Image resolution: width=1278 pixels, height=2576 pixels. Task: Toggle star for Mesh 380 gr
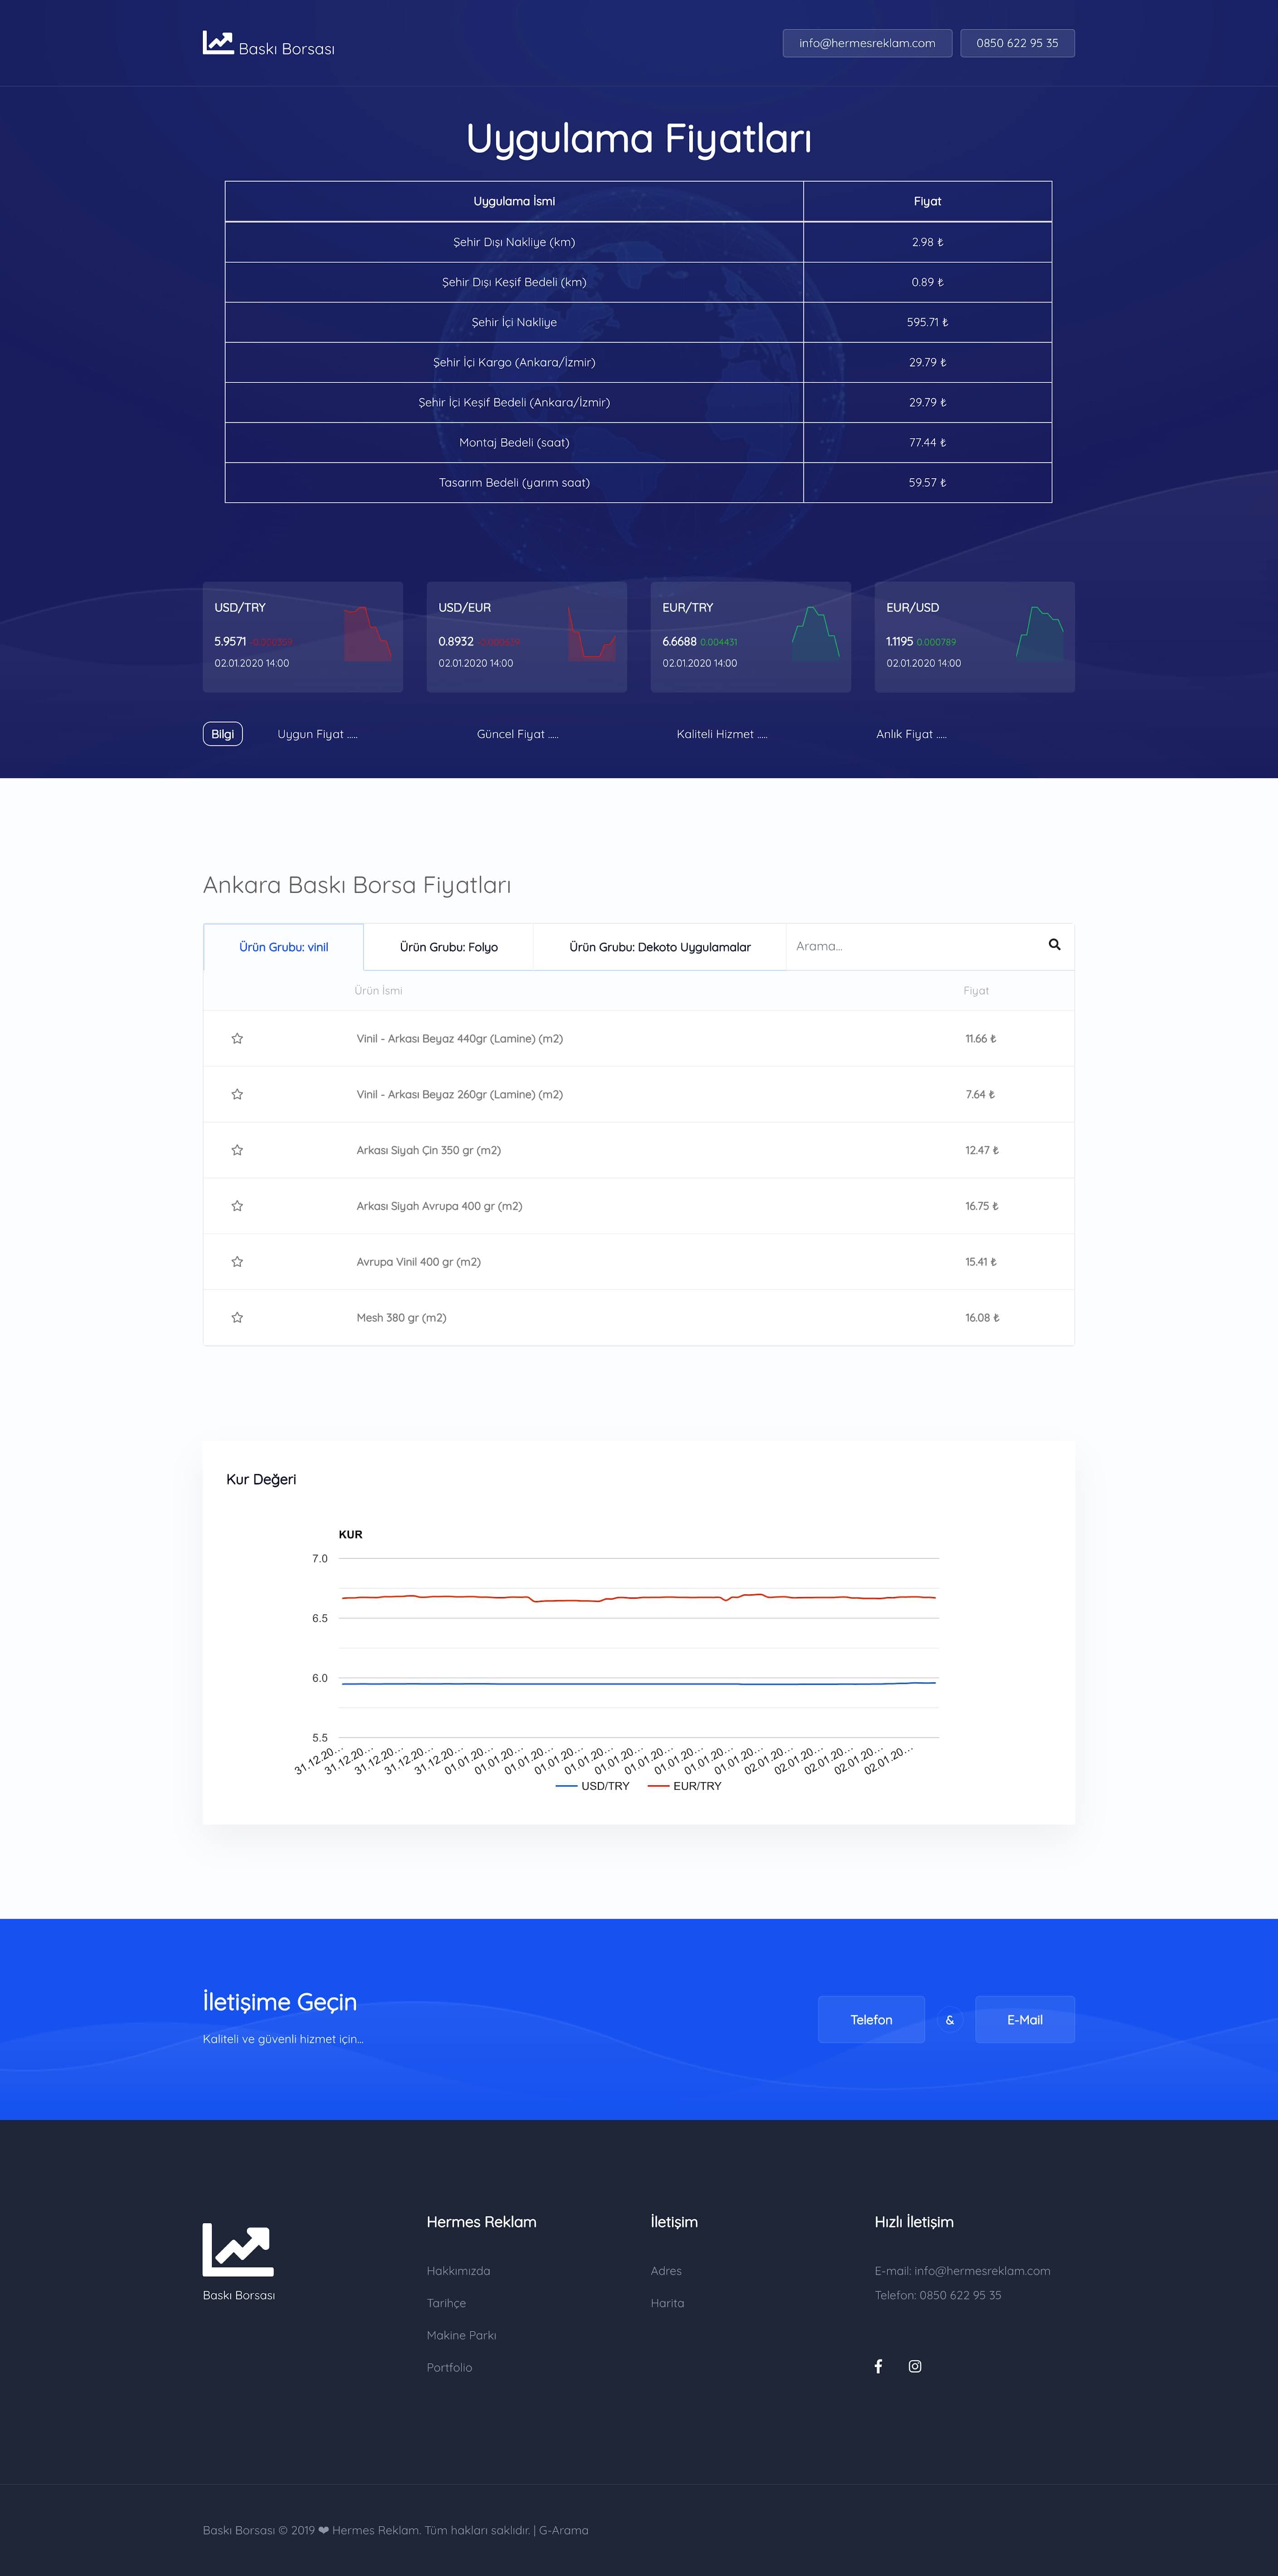(237, 1318)
